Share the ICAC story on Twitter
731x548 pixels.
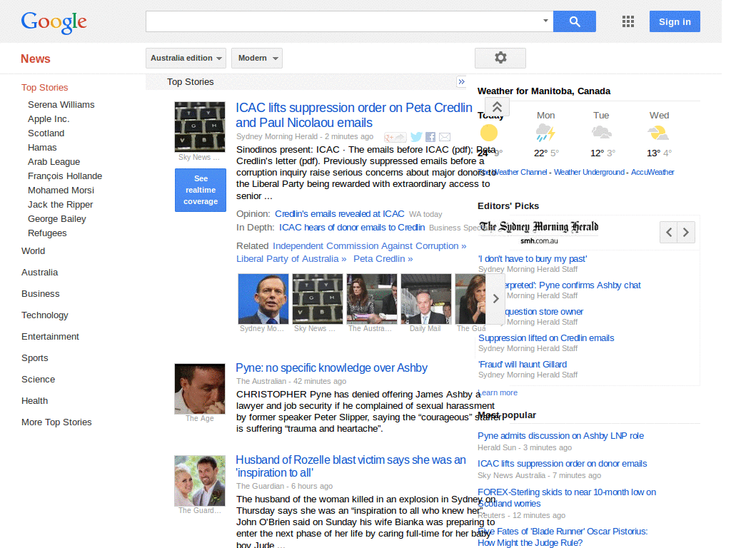416,137
